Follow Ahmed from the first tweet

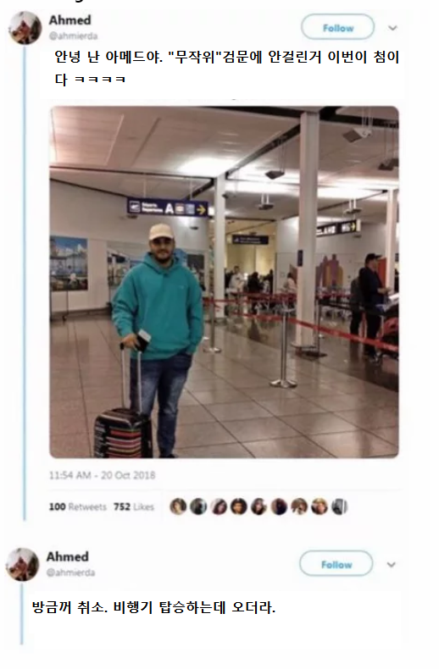(x=338, y=28)
